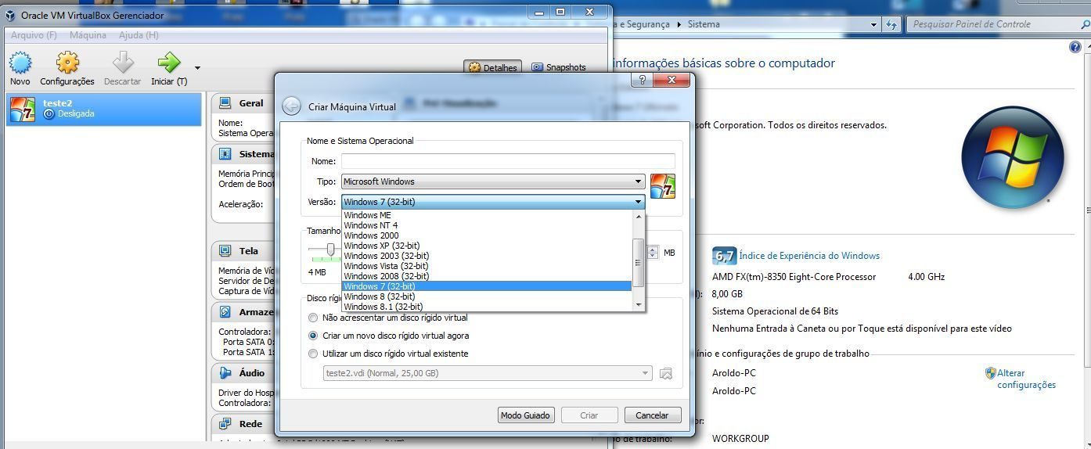The height and width of the screenshot is (449, 1091).
Task: Click the Geral section monitor icon
Action: pos(225,102)
